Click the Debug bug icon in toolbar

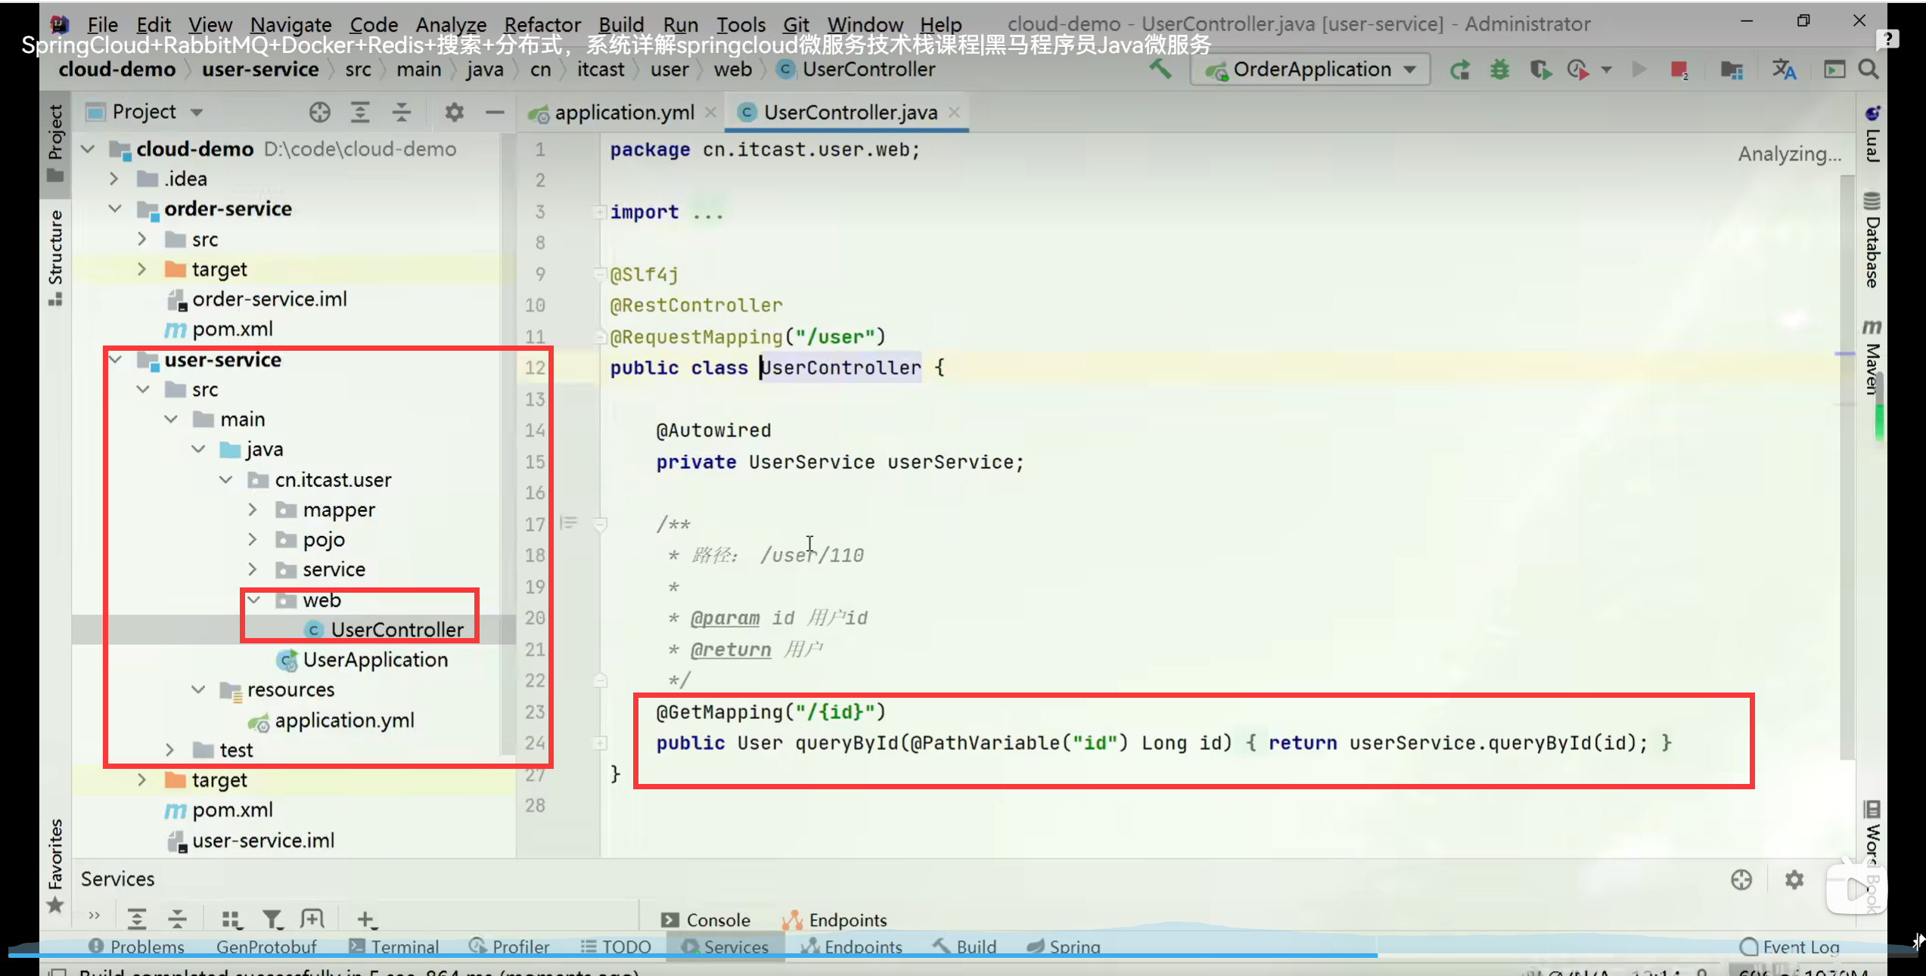[x=1499, y=70]
